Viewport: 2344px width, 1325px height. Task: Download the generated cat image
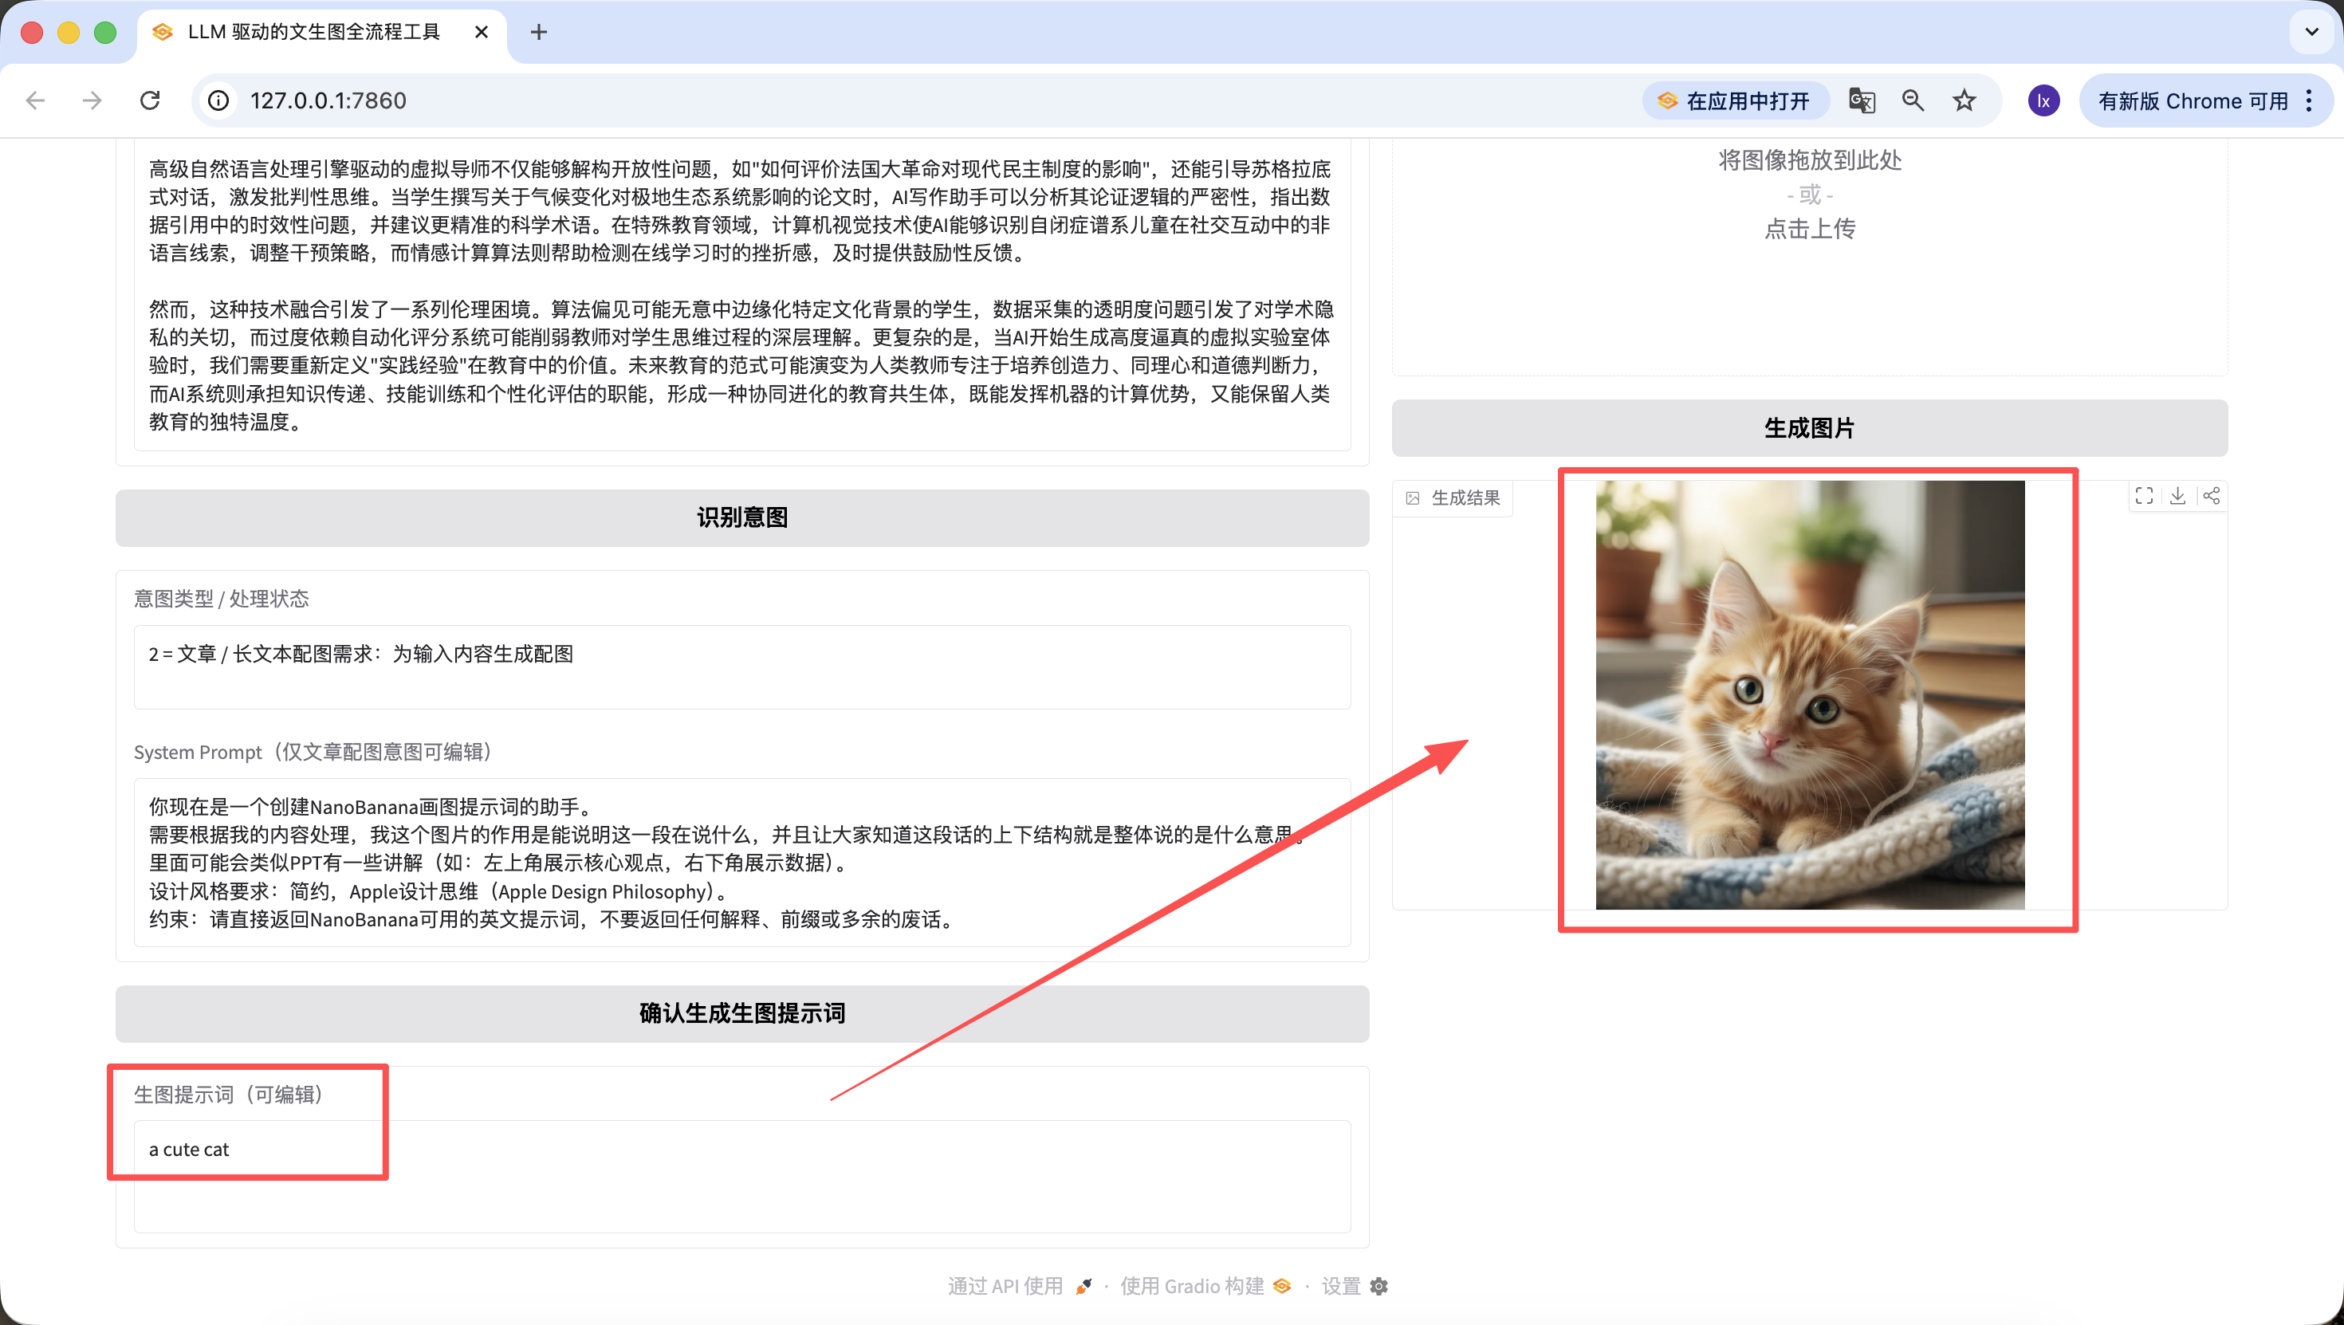pyautogui.click(x=2177, y=496)
